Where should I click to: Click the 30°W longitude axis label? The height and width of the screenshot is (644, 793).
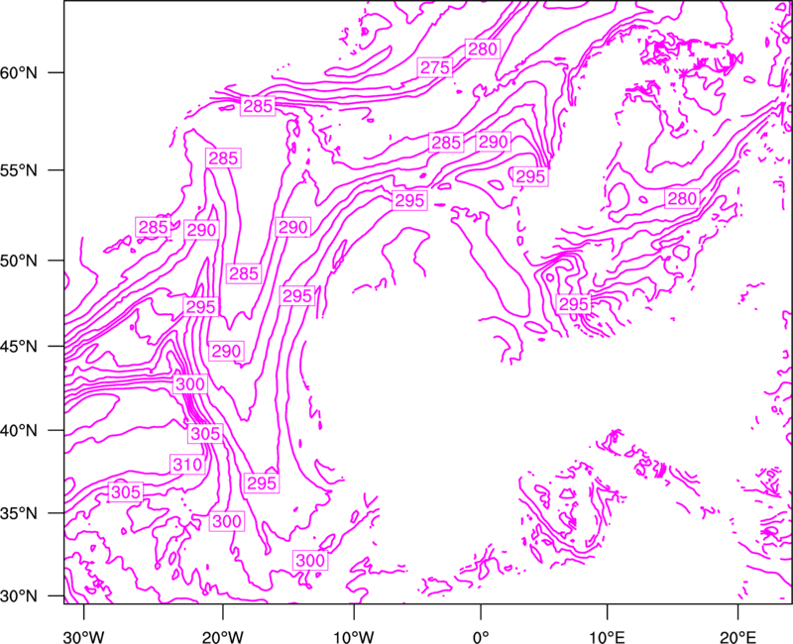pyautogui.click(x=83, y=637)
